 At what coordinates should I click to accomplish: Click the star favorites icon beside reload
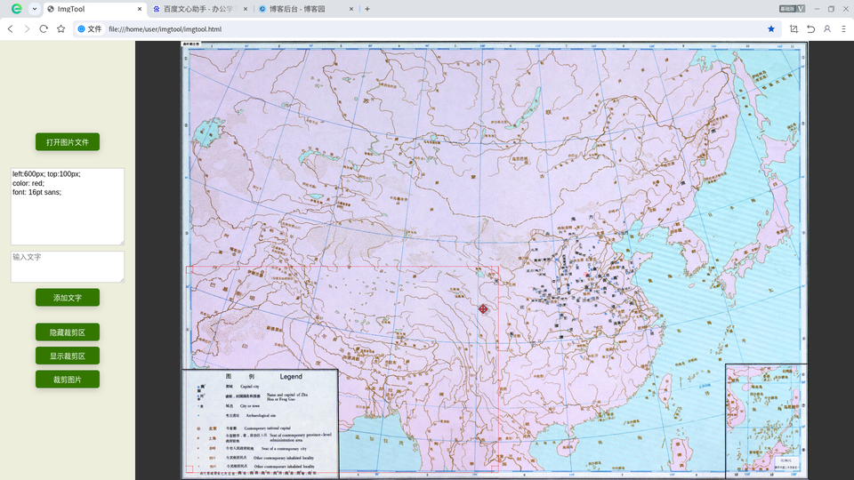click(61, 28)
